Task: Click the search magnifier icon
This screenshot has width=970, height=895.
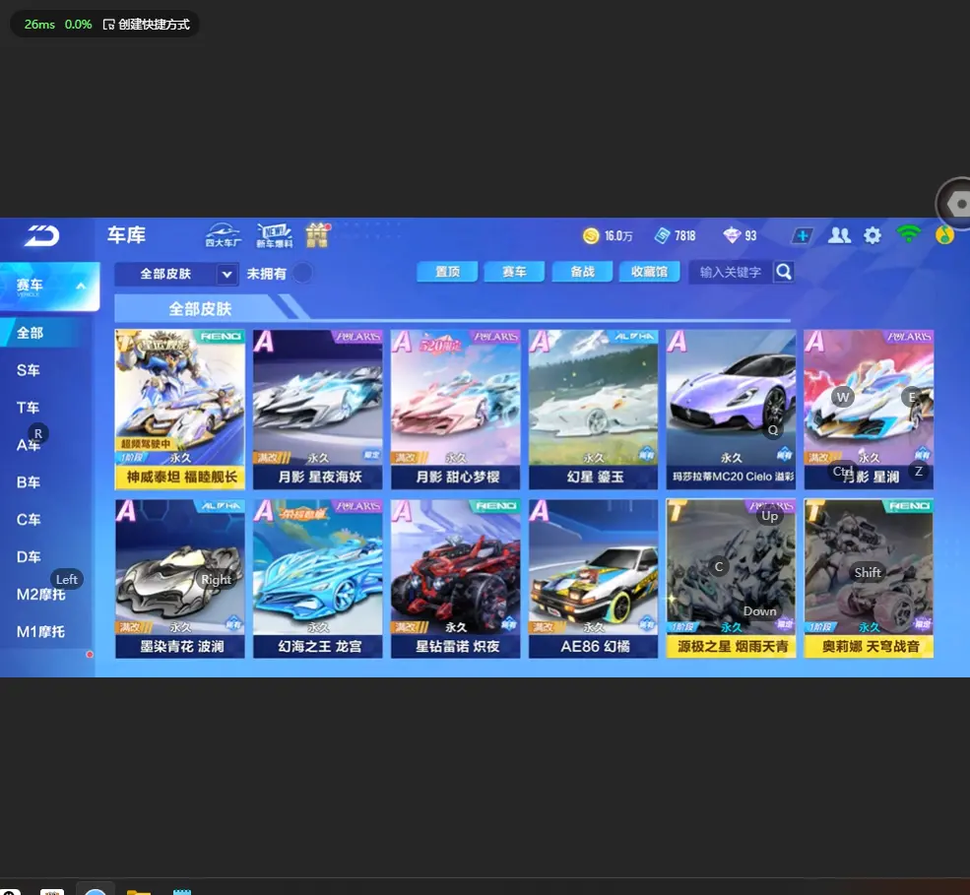Action: [784, 272]
